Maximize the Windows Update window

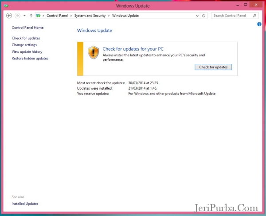(245, 5)
